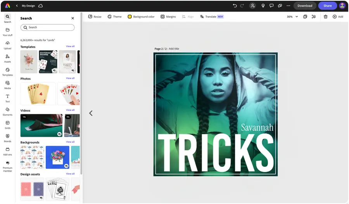Go back using the arrow beside My Design

coord(17,6)
